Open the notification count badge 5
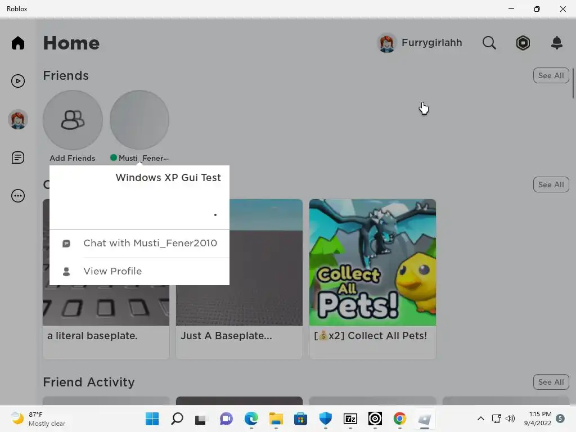Screen dimensions: 576x432 (560, 418)
